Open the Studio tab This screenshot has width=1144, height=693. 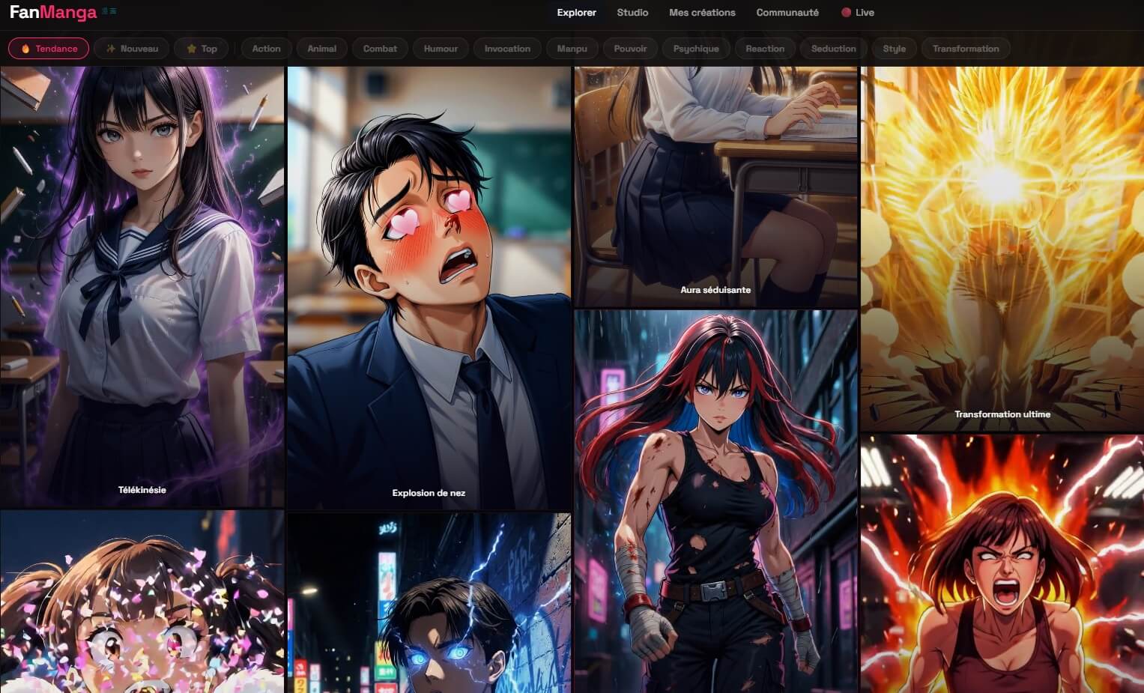tap(632, 13)
